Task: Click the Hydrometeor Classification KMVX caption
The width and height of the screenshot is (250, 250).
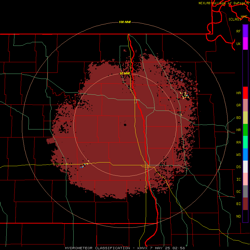Action: (125, 248)
